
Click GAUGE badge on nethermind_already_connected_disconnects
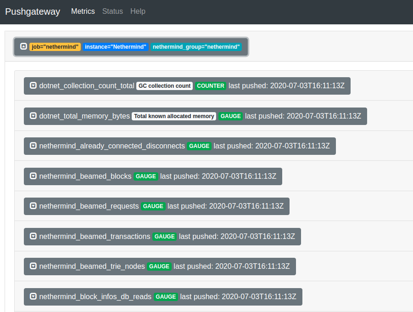tap(199, 146)
